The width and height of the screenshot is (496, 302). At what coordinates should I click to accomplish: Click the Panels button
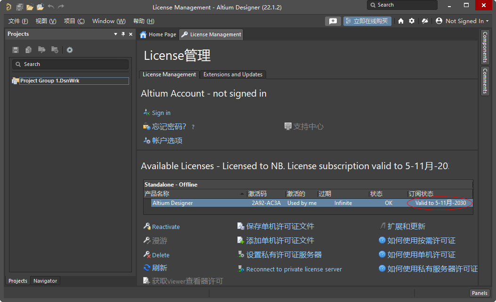coord(480,293)
